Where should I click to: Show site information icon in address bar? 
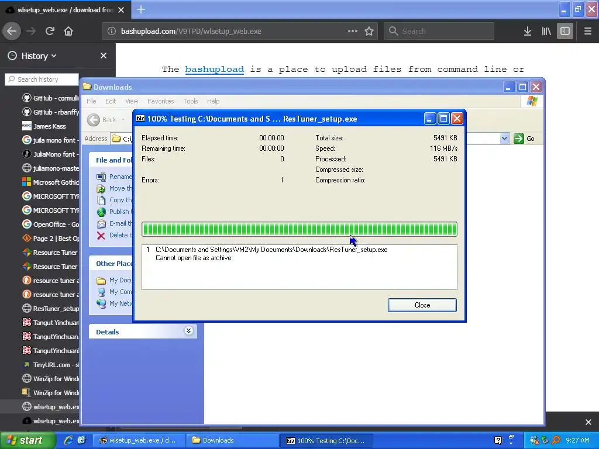(111, 31)
